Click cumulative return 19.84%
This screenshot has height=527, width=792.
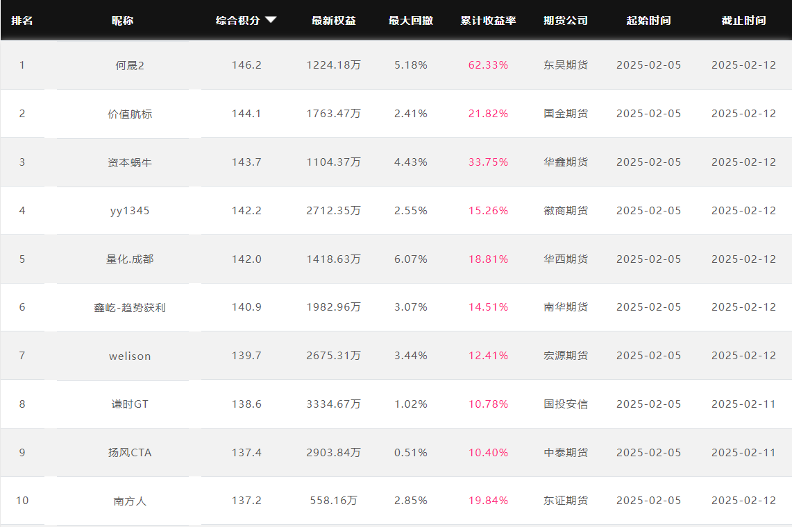pyautogui.click(x=489, y=500)
